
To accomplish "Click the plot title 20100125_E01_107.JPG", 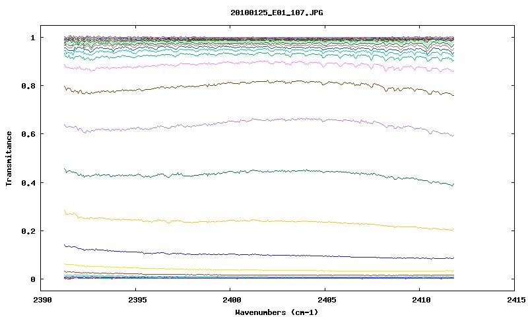I will [x=277, y=13].
